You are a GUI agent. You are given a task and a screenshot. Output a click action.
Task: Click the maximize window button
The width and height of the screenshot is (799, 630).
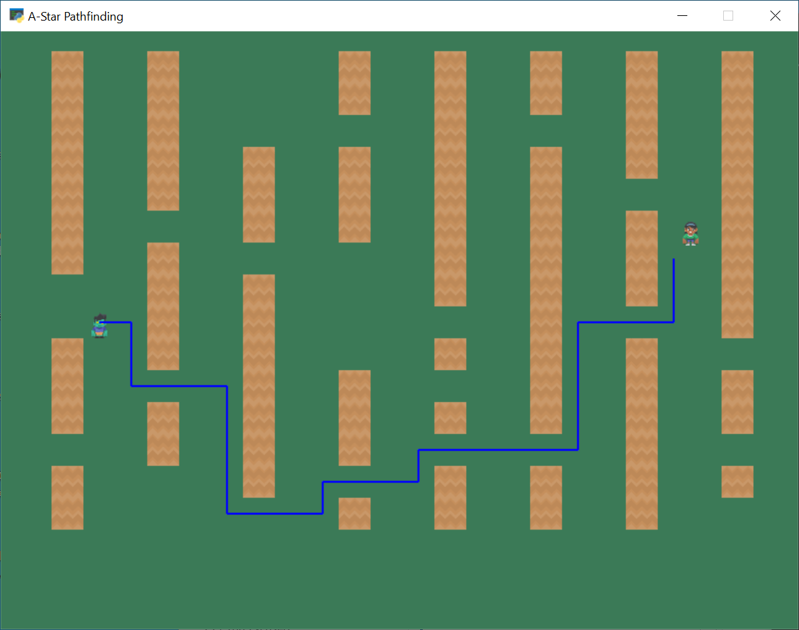click(x=728, y=16)
